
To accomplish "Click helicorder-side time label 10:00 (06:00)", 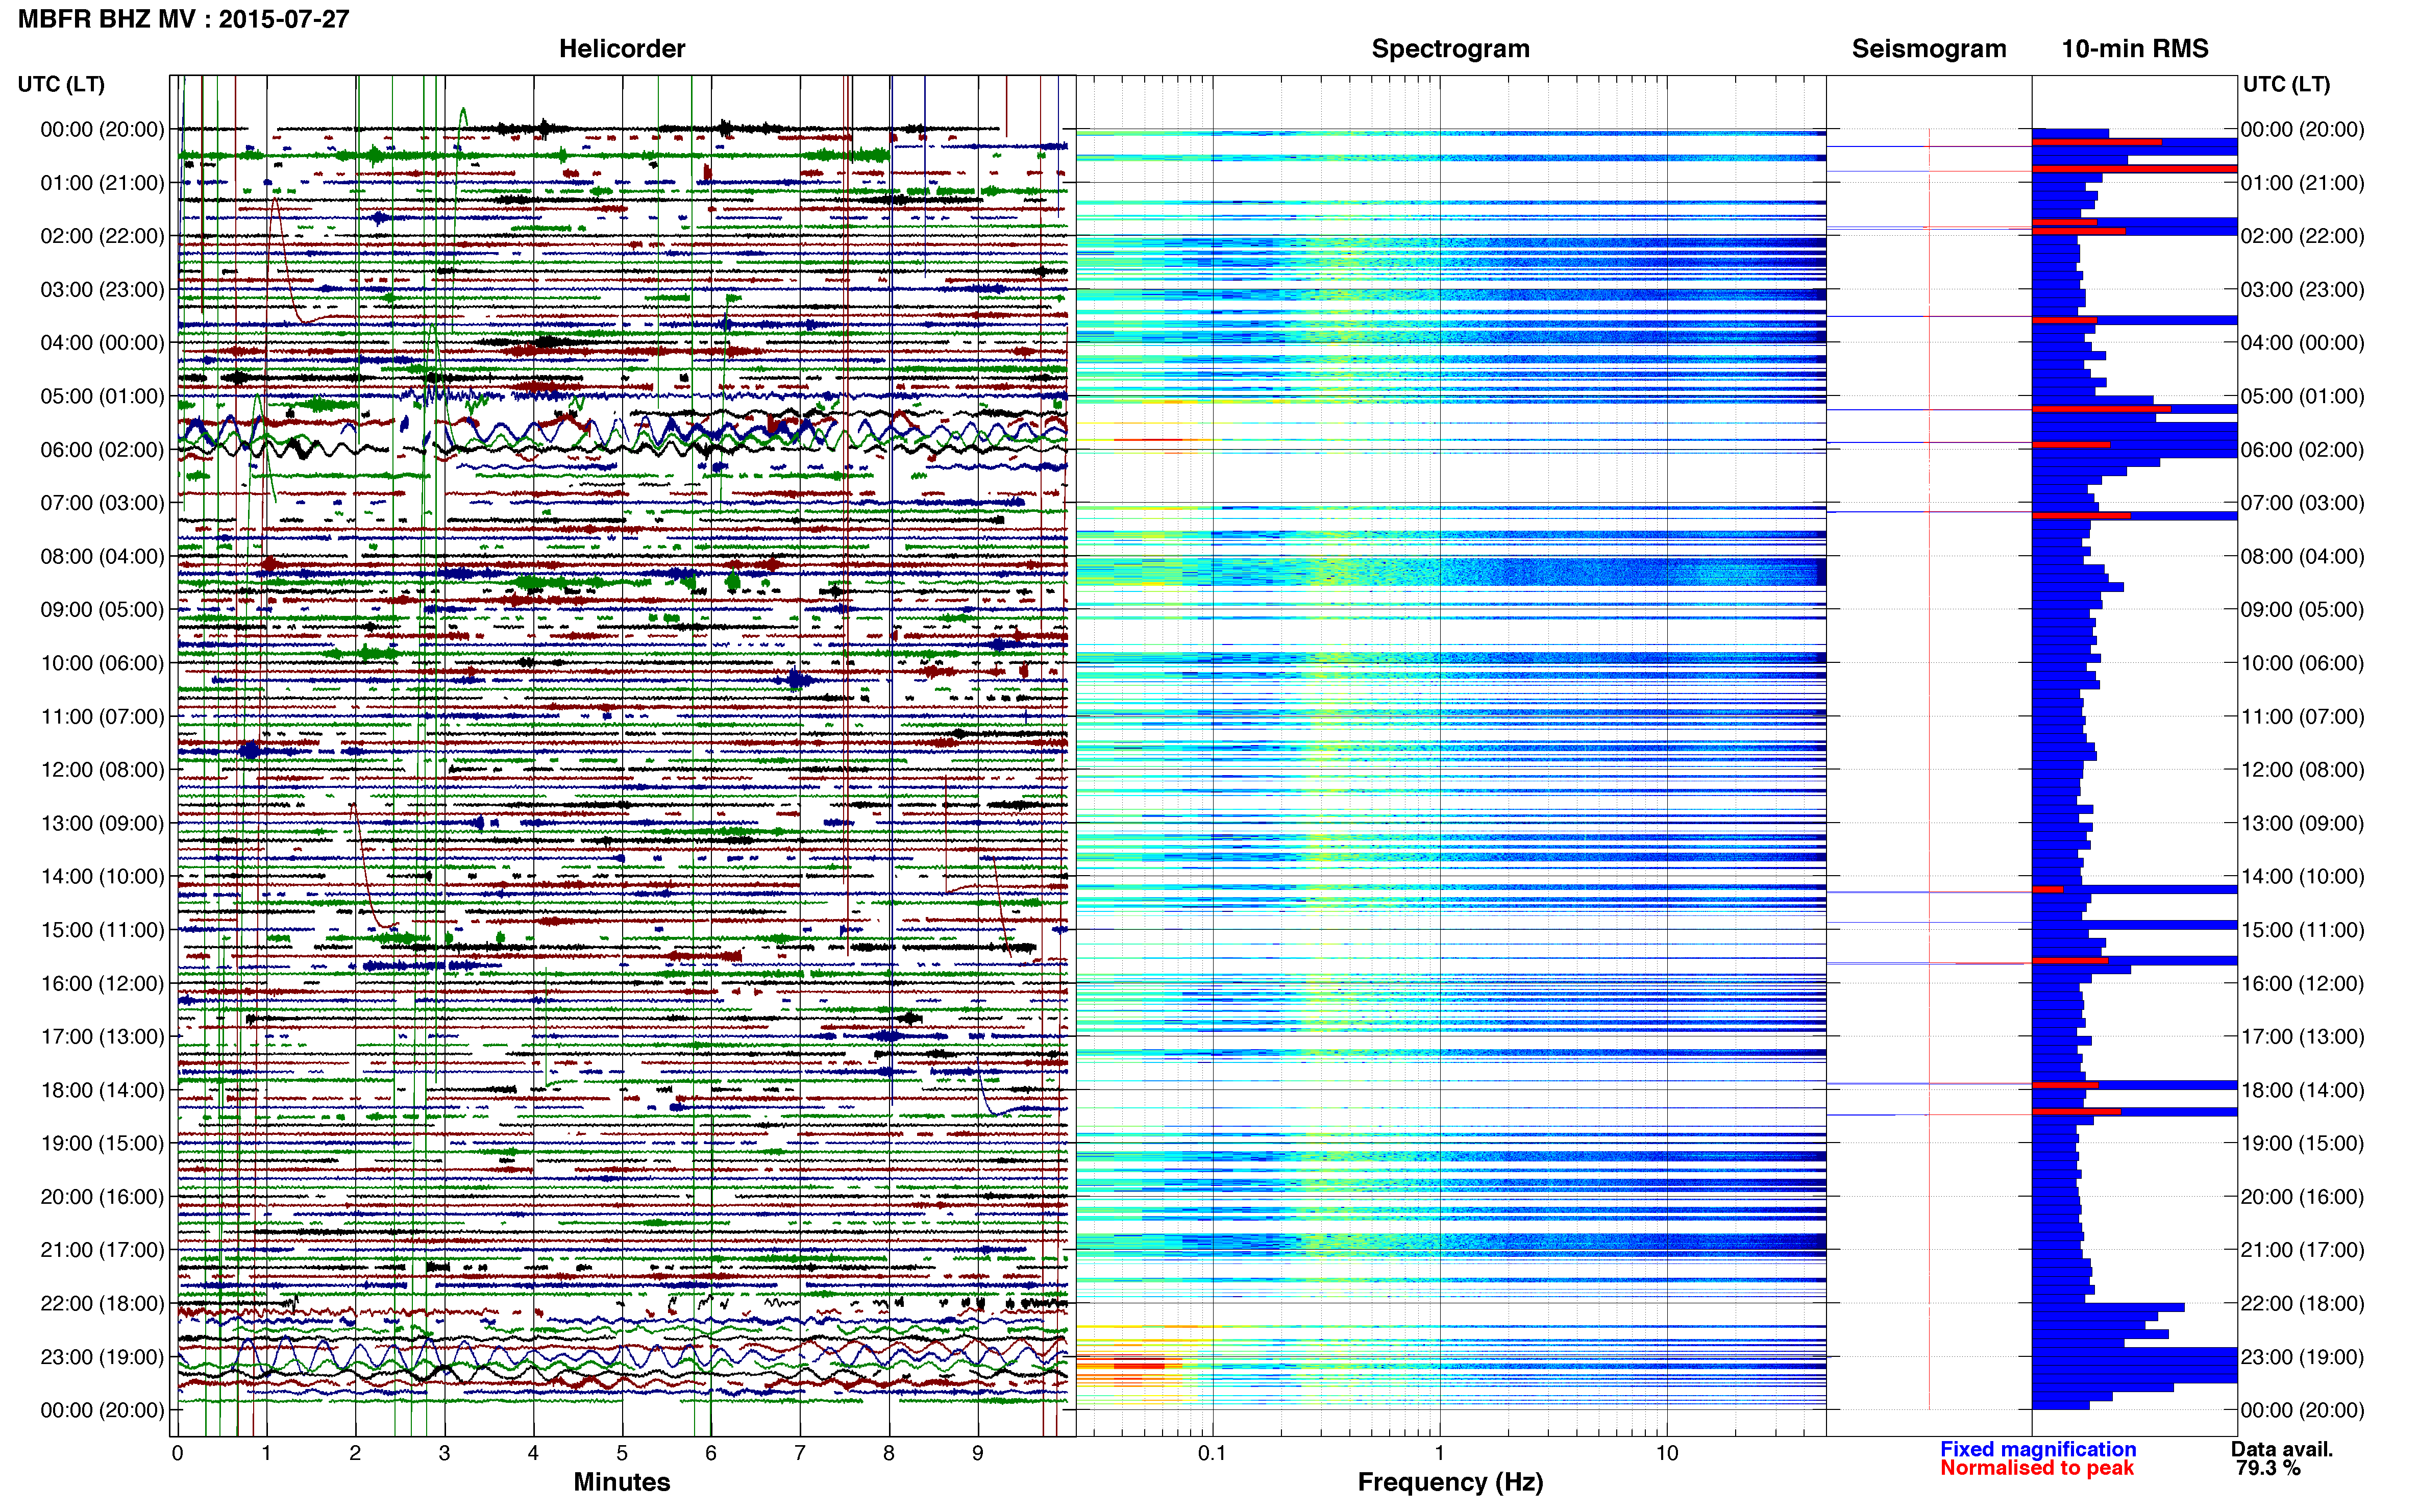I will point(102,663).
